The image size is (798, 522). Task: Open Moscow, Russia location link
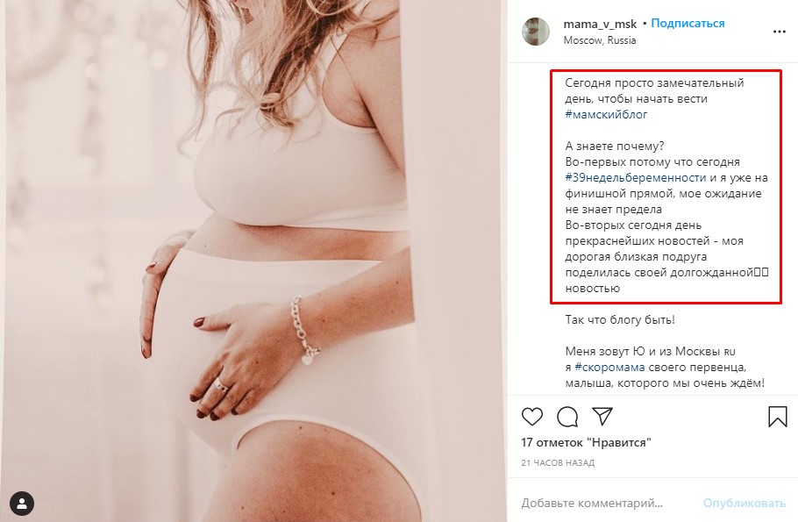coord(600,40)
